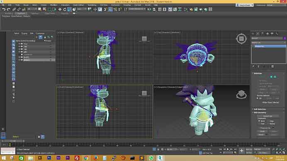Open the Modifiers menu
The width and height of the screenshot is (287, 161).
pyautogui.click(x=54, y=5)
